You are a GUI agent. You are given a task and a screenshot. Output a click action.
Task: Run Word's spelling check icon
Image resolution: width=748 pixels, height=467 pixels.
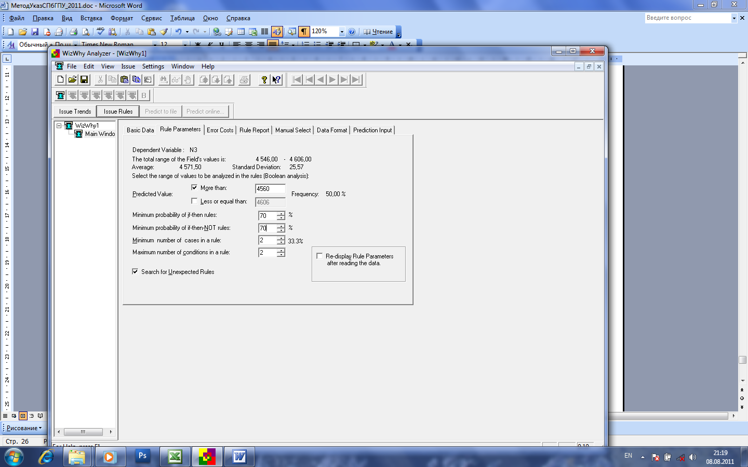point(101,32)
